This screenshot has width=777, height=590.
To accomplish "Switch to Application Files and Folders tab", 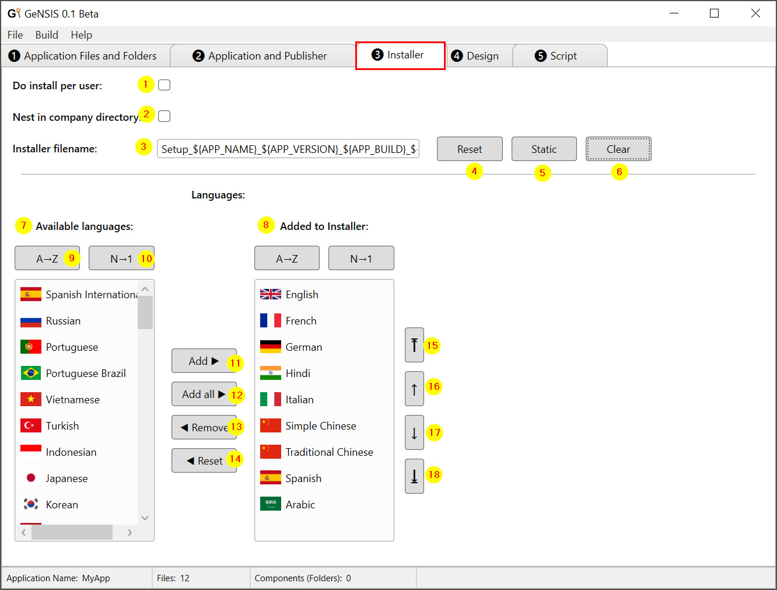I will (x=85, y=56).
